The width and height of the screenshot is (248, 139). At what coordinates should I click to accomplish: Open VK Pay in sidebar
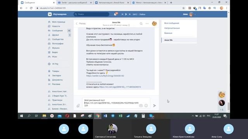55,64
